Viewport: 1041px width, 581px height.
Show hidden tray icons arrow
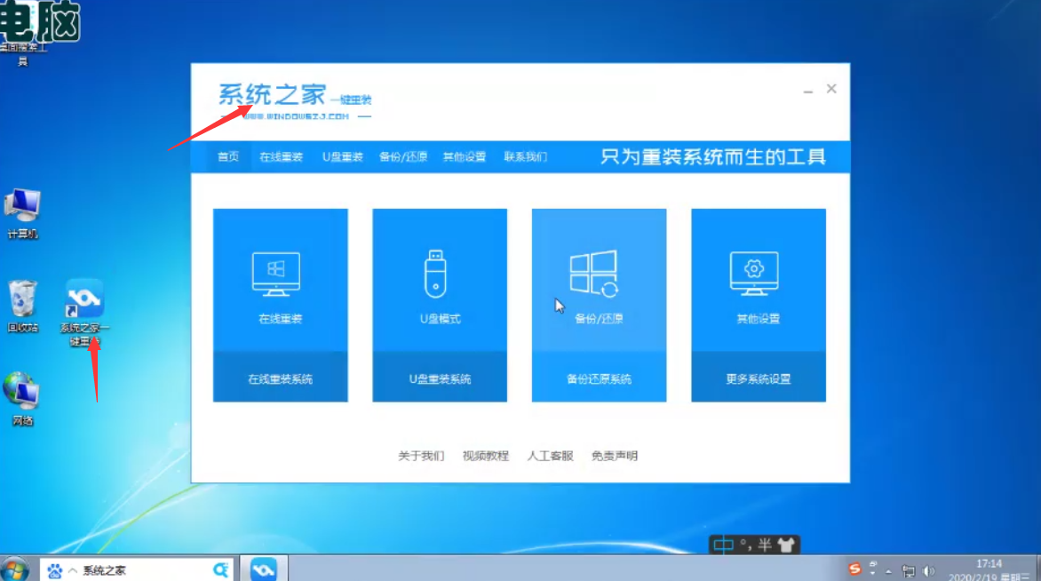tap(888, 572)
